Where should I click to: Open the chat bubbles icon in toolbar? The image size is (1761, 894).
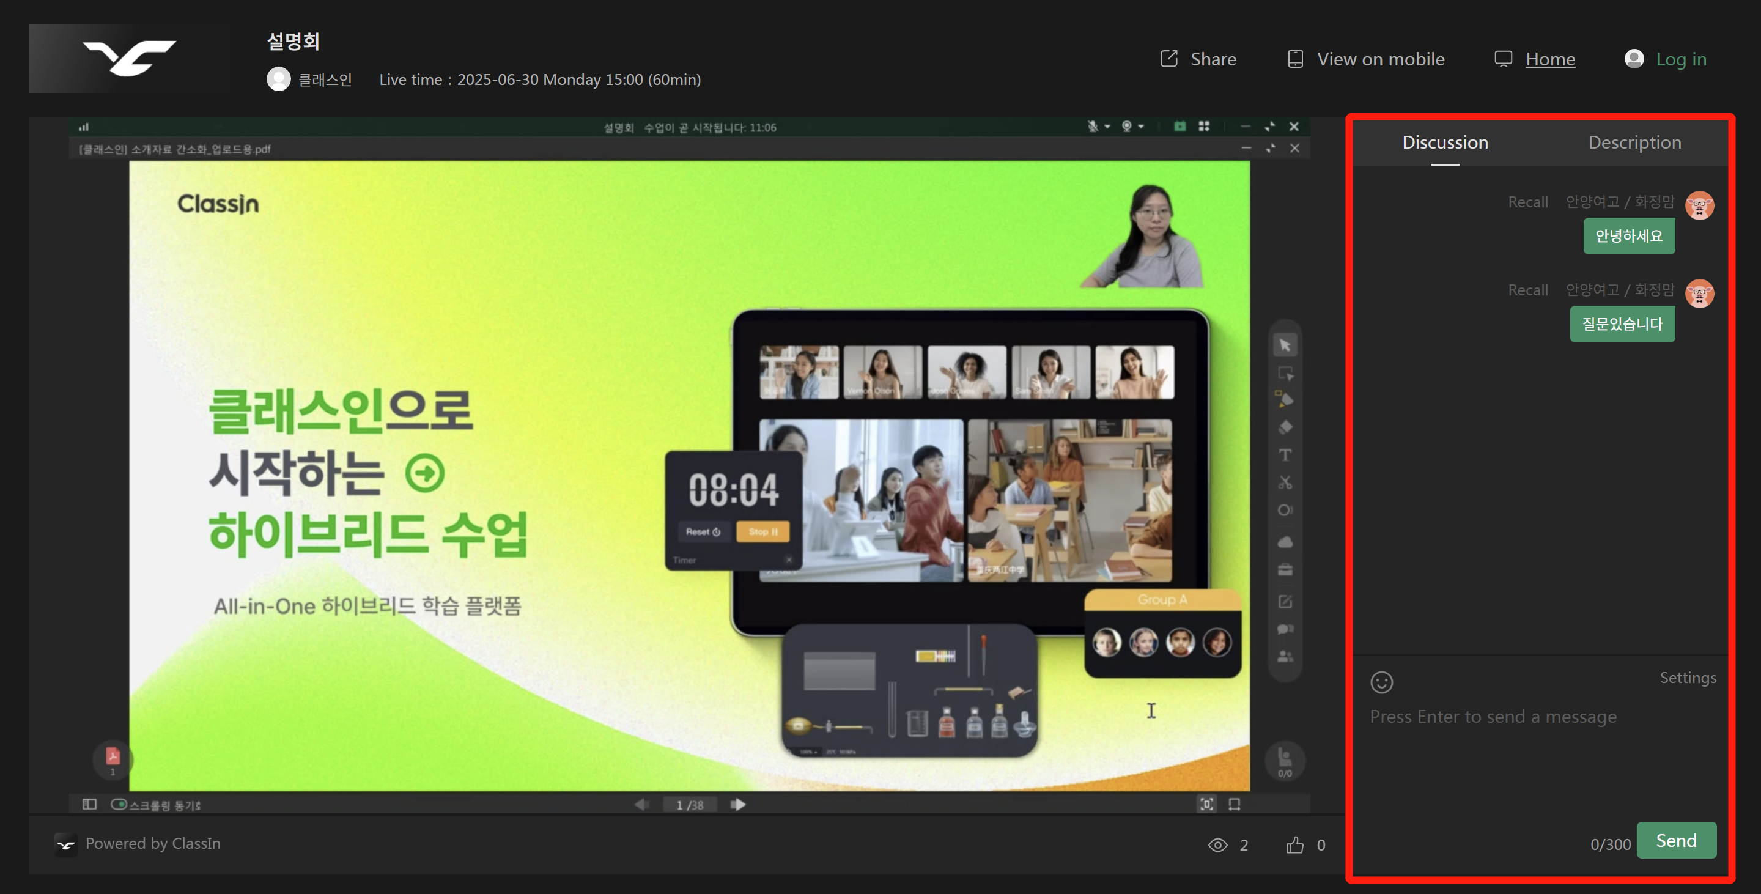click(1285, 629)
